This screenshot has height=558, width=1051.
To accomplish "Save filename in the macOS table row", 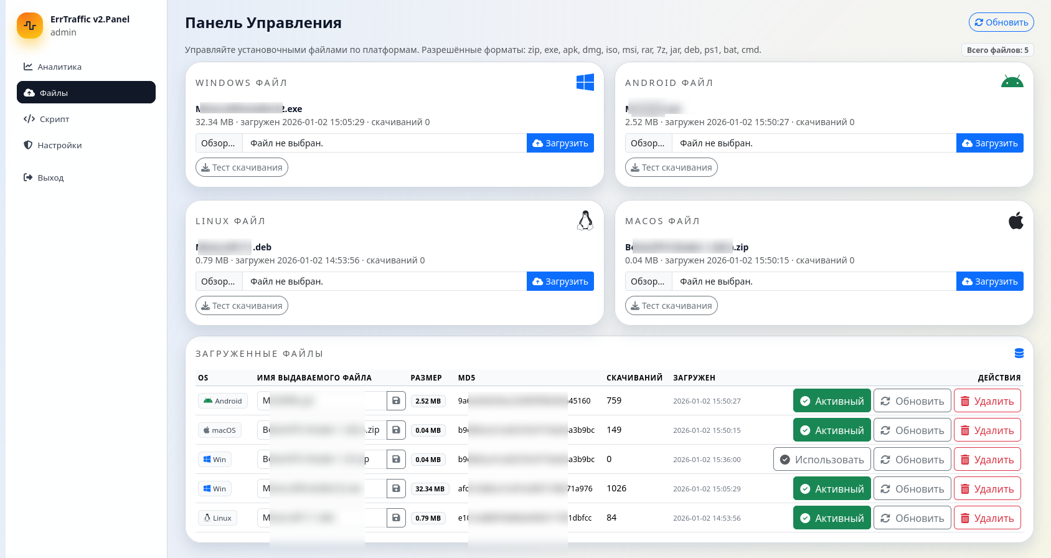I will 396,430.
